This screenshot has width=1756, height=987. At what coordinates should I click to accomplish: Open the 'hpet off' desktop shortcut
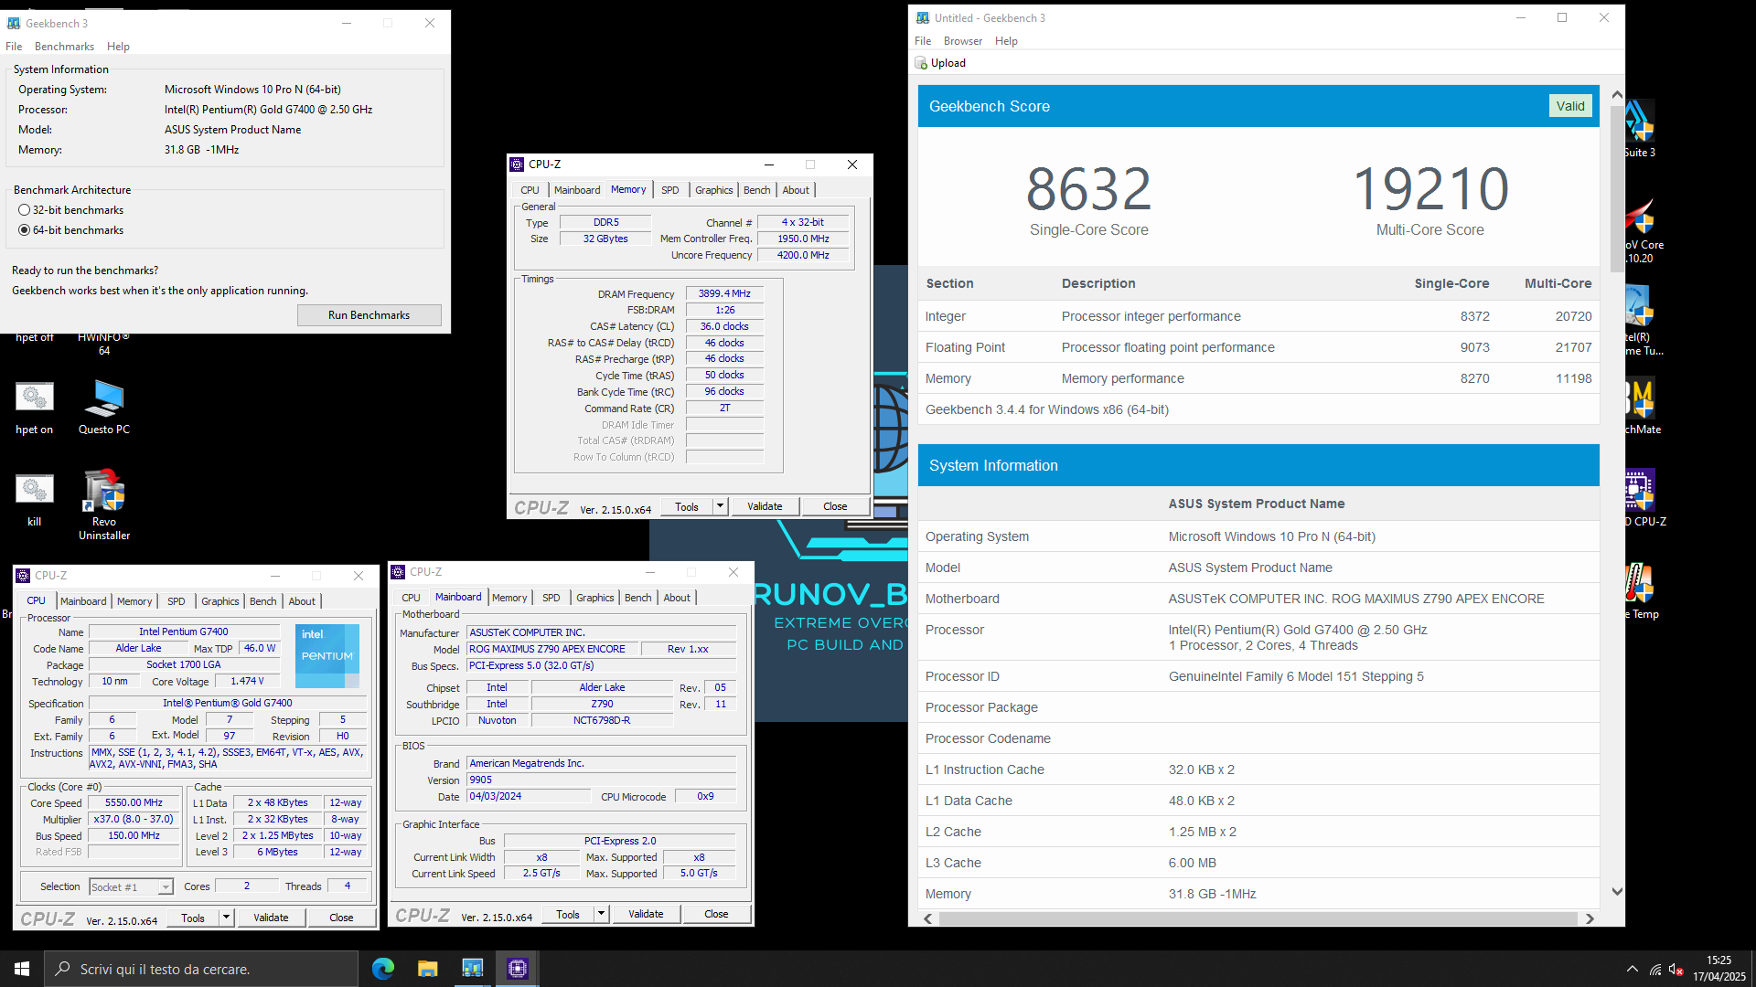click(x=35, y=337)
